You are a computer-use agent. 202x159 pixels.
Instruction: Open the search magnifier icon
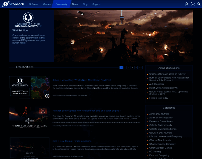[199, 4]
